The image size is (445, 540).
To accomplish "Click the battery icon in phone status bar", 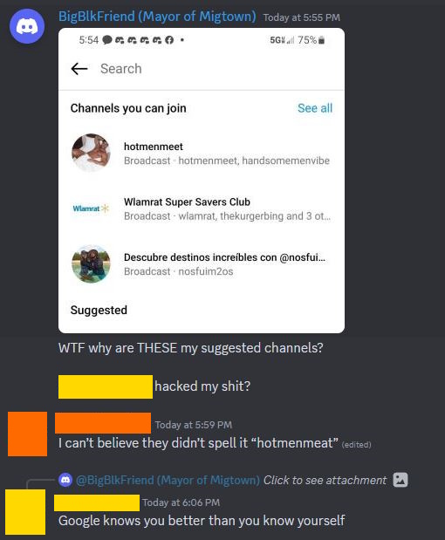I will pyautogui.click(x=321, y=40).
